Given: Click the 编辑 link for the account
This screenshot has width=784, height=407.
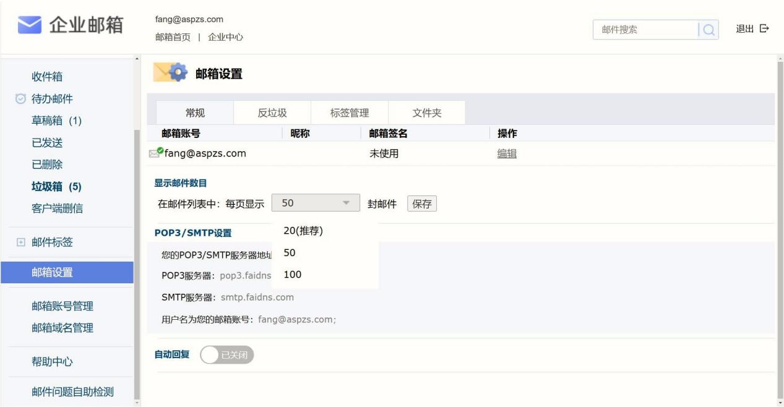Looking at the screenshot, I should [507, 154].
